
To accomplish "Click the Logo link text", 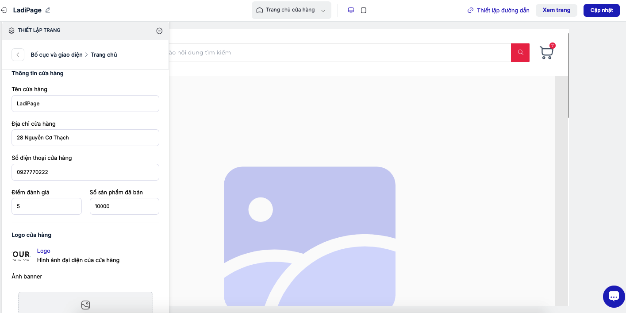I will pyautogui.click(x=44, y=251).
